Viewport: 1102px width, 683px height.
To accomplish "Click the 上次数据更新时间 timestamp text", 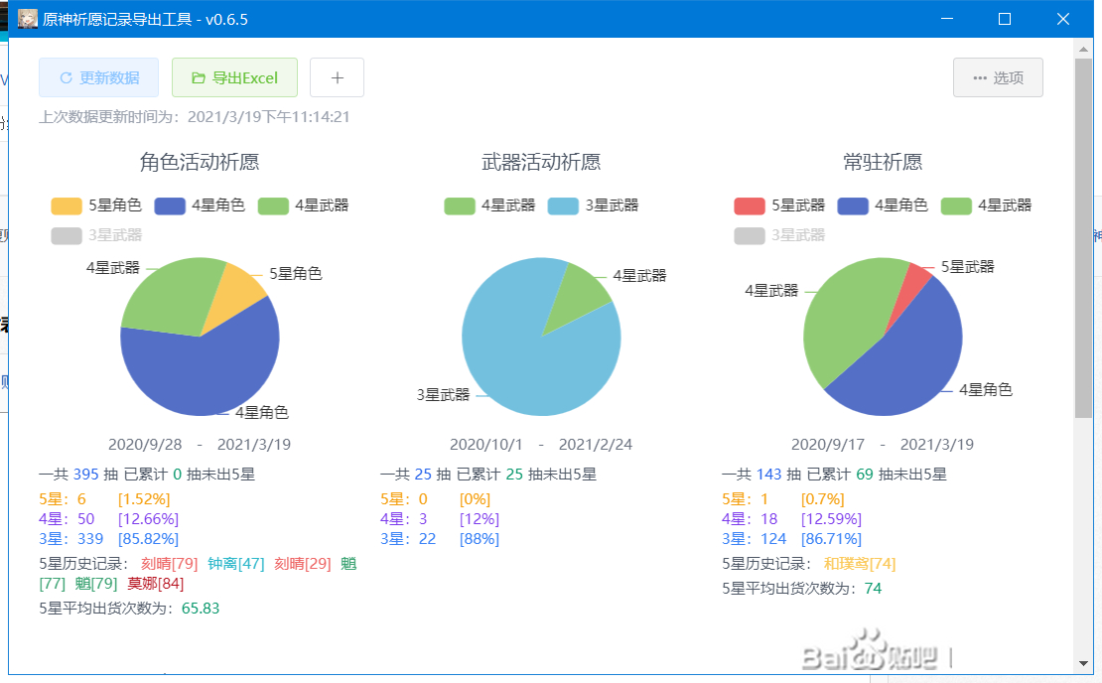I will pos(194,116).
